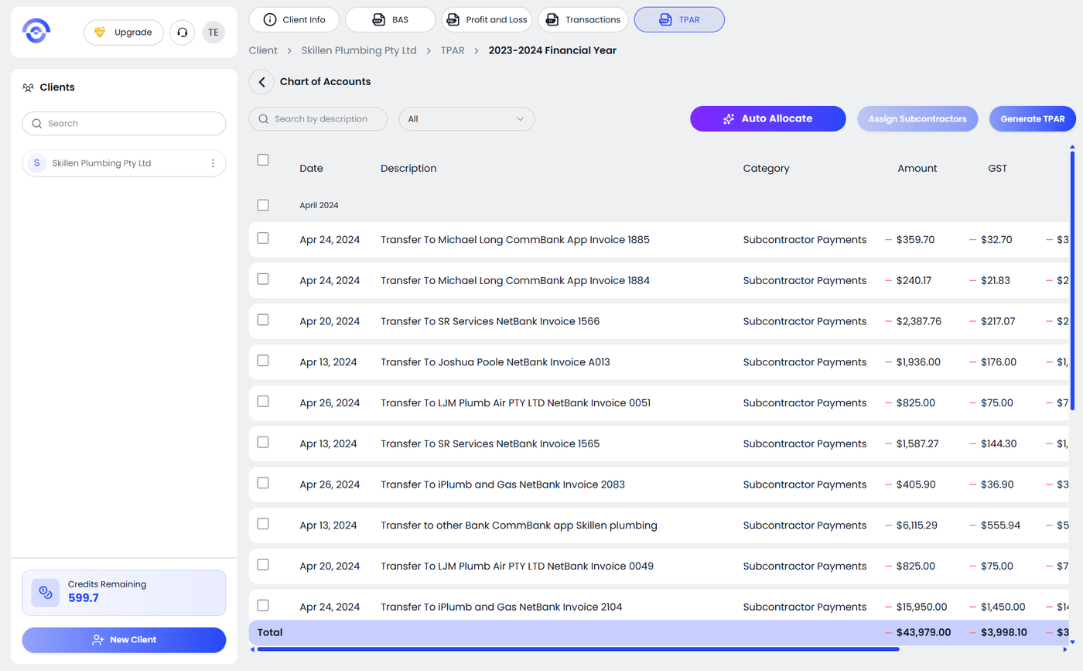The image size is (1083, 671).
Task: Open Category dropdown for SR Services Invoice 1566
Action: pos(804,321)
